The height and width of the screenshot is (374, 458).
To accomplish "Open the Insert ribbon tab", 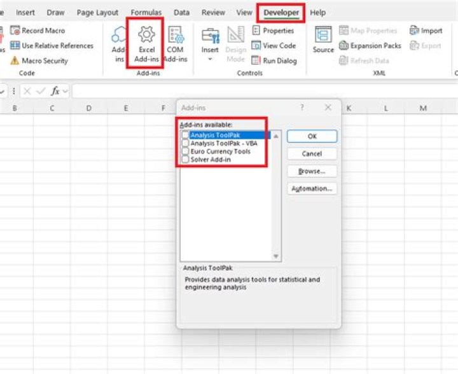I will [x=25, y=13].
